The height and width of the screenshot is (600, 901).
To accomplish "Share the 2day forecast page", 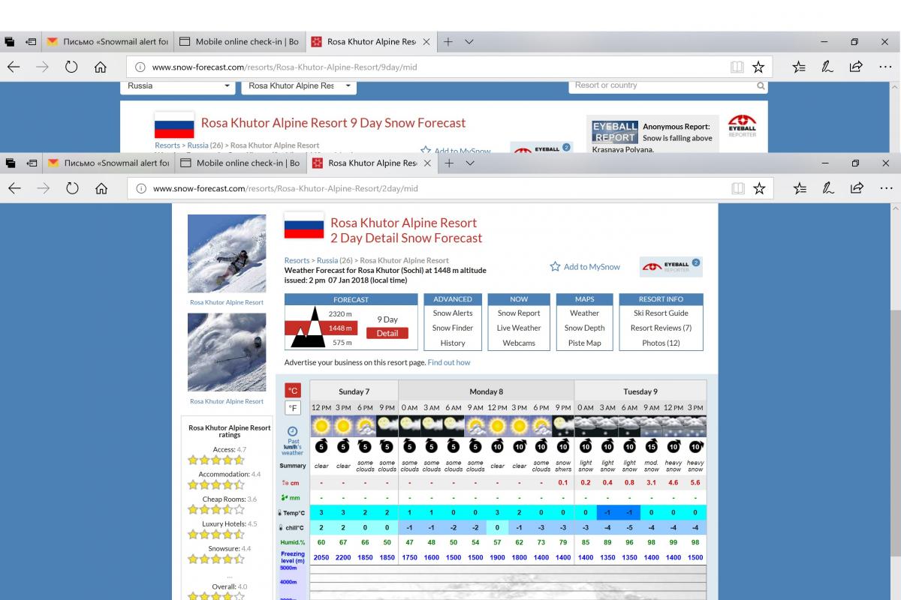I will click(x=857, y=188).
